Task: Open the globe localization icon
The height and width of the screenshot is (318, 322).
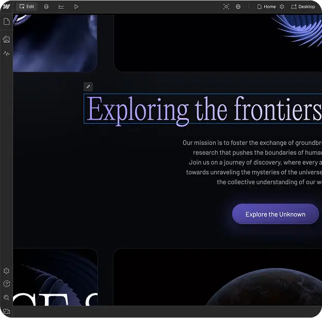Action: point(238,7)
